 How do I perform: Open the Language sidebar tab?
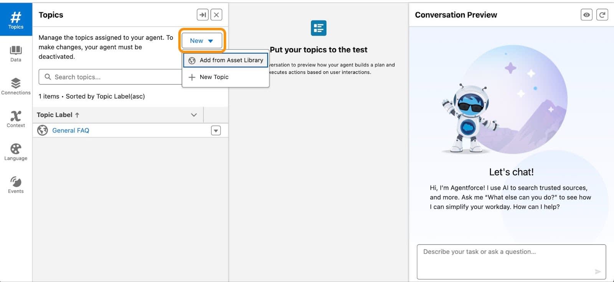pyautogui.click(x=16, y=152)
